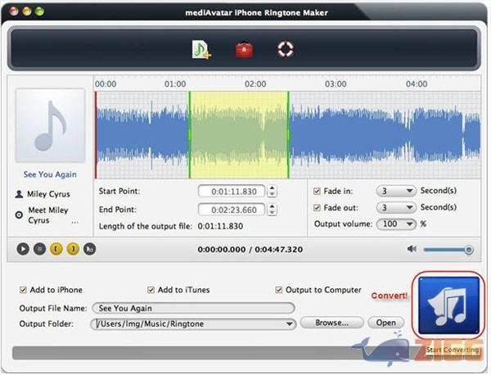Open the red toolbox icon

point(244,49)
